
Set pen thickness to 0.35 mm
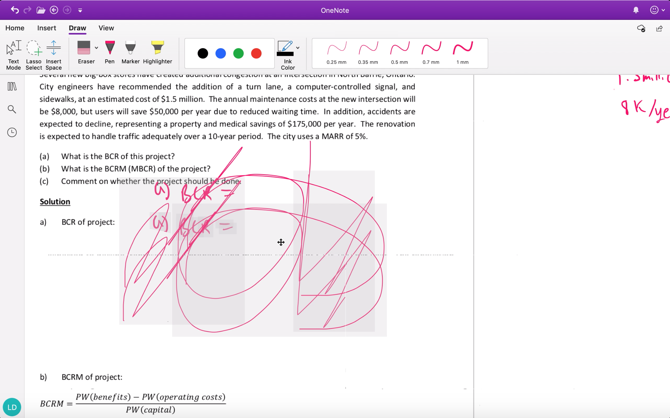(x=368, y=53)
